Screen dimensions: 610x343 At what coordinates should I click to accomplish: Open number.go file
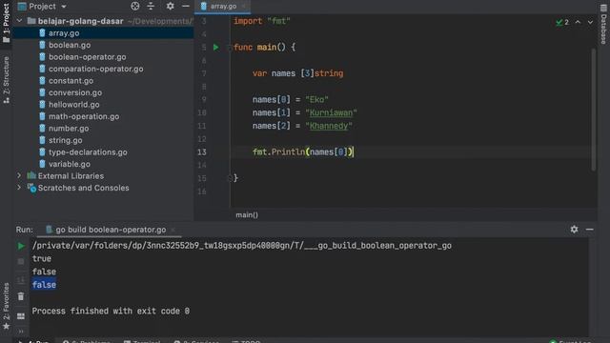point(69,129)
